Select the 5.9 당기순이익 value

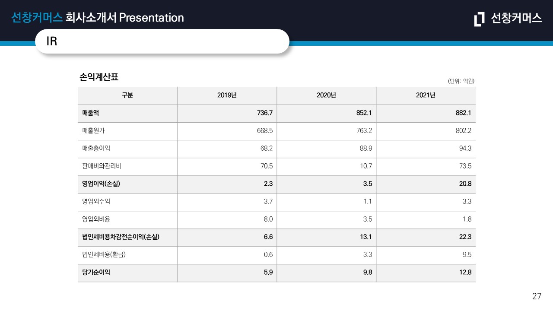[268, 273]
